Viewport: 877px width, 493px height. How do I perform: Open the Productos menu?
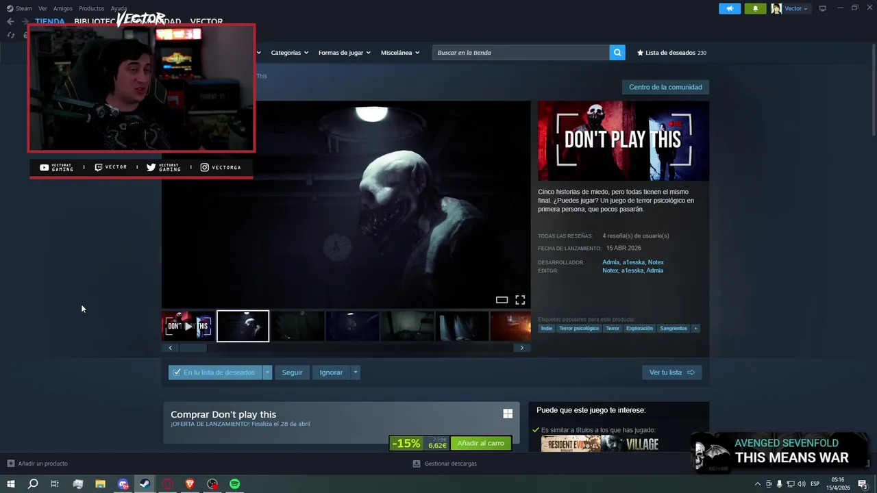(92, 8)
